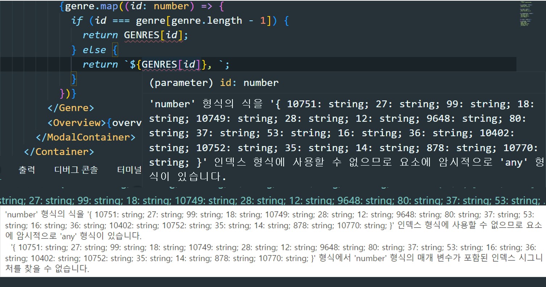The image size is (546, 287).
Task: Click the genre.map call in the code
Action: coord(91,6)
